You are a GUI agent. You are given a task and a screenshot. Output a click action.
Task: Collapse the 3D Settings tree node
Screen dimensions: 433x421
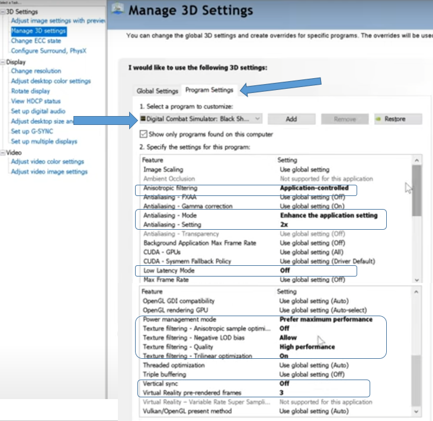pyautogui.click(x=3, y=12)
